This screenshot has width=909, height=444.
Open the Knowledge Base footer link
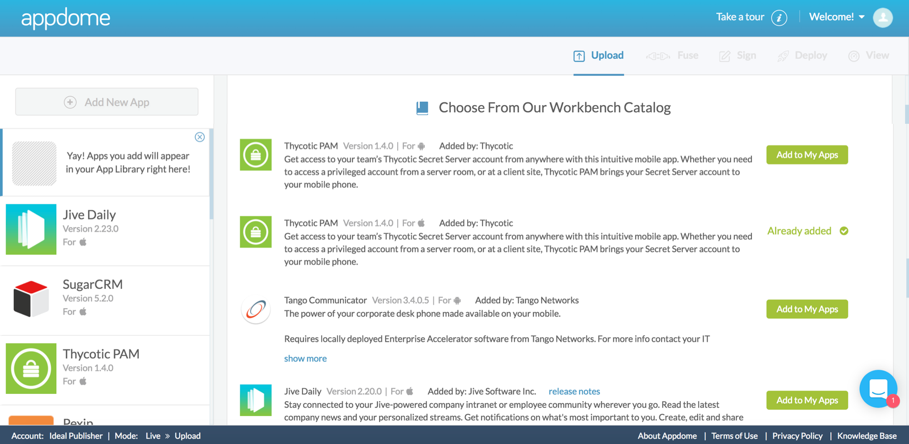[867, 436]
